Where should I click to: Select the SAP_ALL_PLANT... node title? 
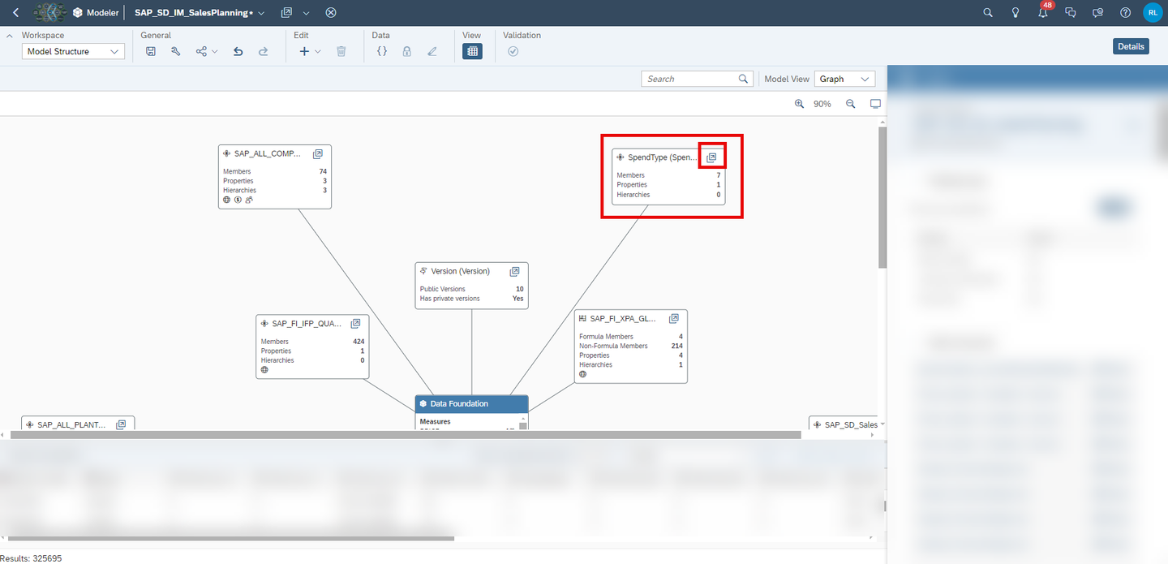point(72,424)
